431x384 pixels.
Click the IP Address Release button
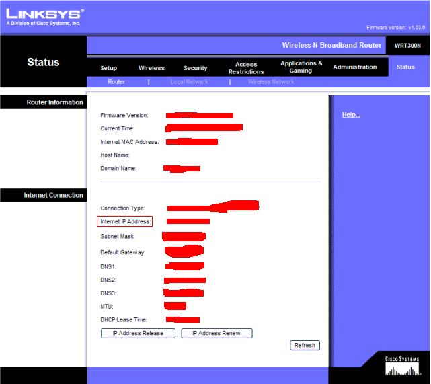coord(138,333)
